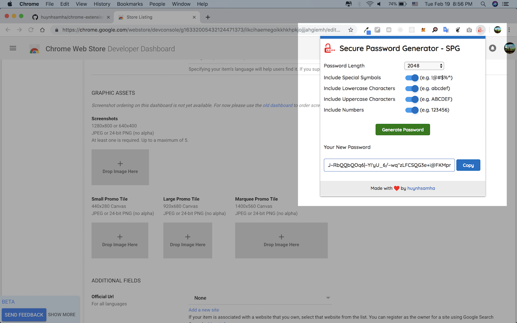Image resolution: width=517 pixels, height=323 pixels.
Task: Open the notifications bell in dashboard
Action: tap(492, 48)
